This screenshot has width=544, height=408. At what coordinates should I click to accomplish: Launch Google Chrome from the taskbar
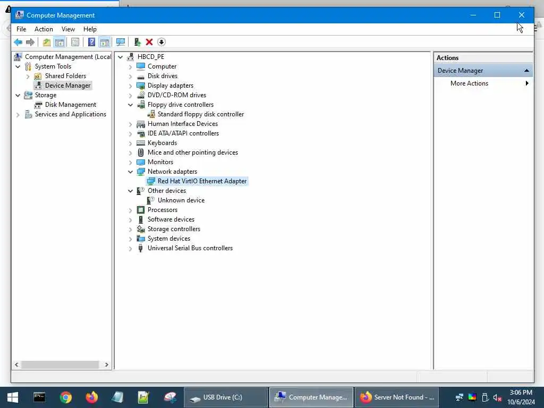[65, 397]
